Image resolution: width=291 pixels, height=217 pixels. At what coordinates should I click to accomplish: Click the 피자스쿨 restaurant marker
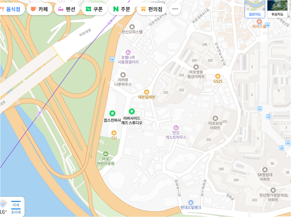(x=259, y=22)
